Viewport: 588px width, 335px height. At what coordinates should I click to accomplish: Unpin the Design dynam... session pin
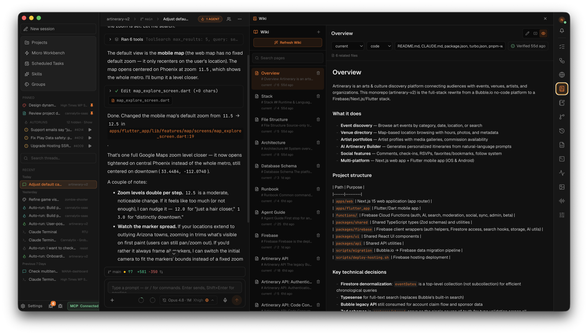[x=92, y=105]
